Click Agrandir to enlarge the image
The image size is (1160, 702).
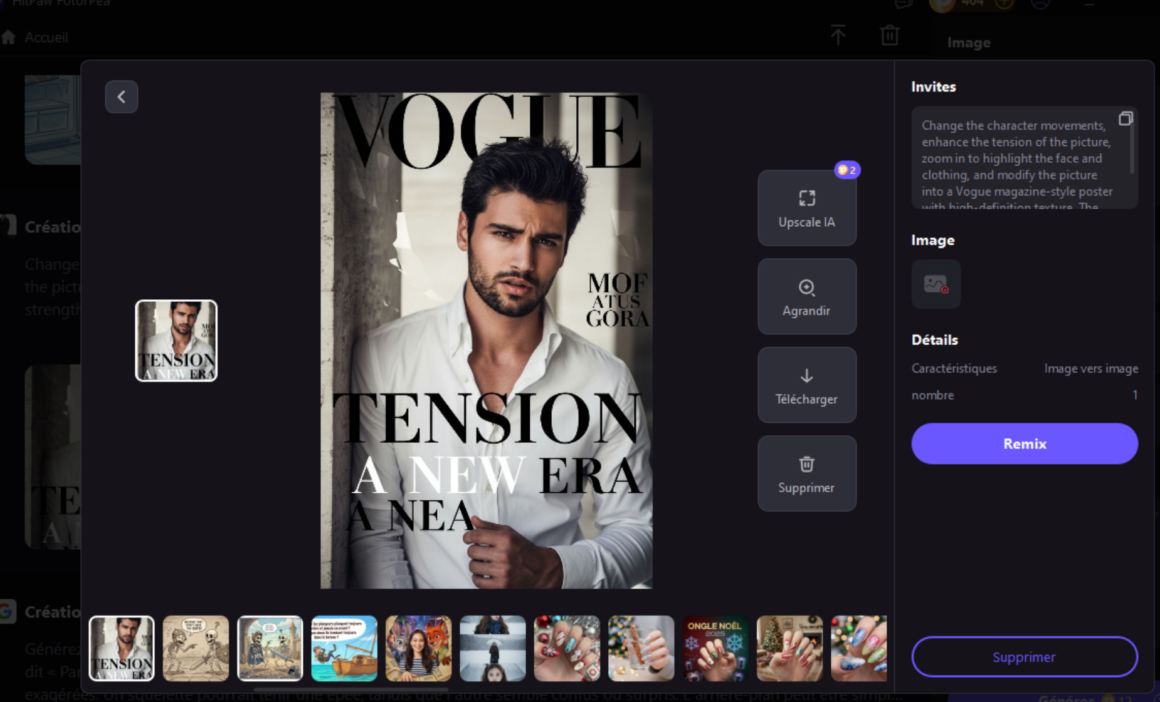click(x=806, y=296)
